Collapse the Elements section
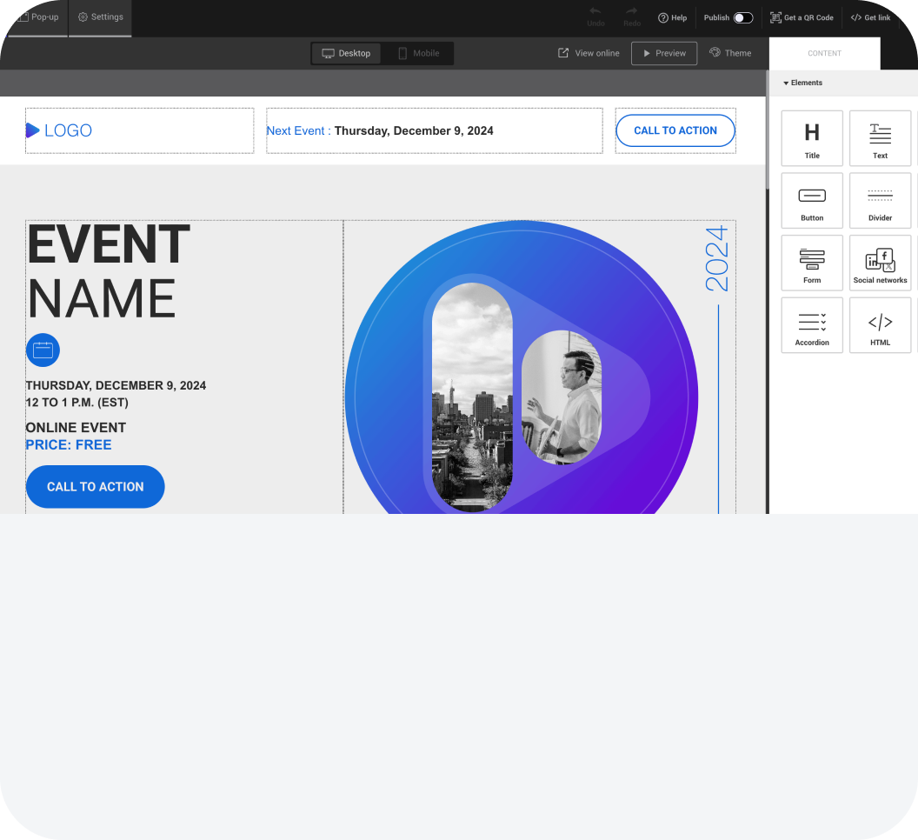 click(x=802, y=83)
